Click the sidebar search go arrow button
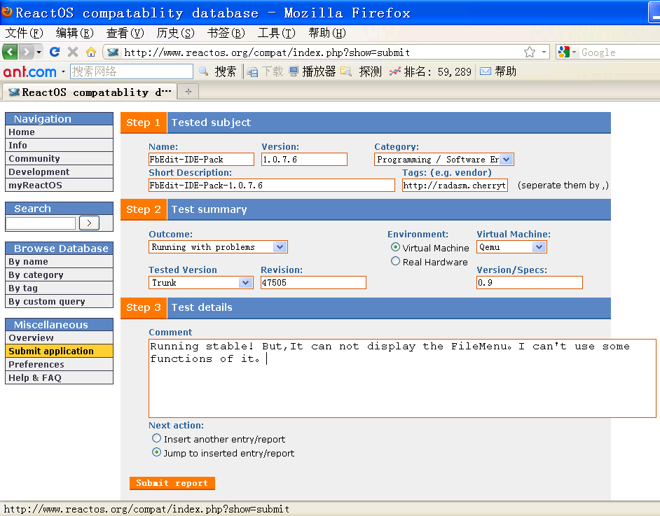The image size is (660, 516). click(89, 223)
